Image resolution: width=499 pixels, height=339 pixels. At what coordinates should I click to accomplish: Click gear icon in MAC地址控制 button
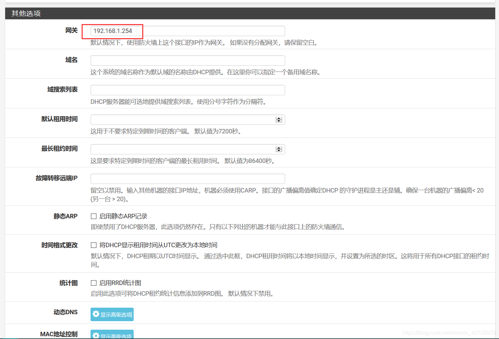coord(96,336)
